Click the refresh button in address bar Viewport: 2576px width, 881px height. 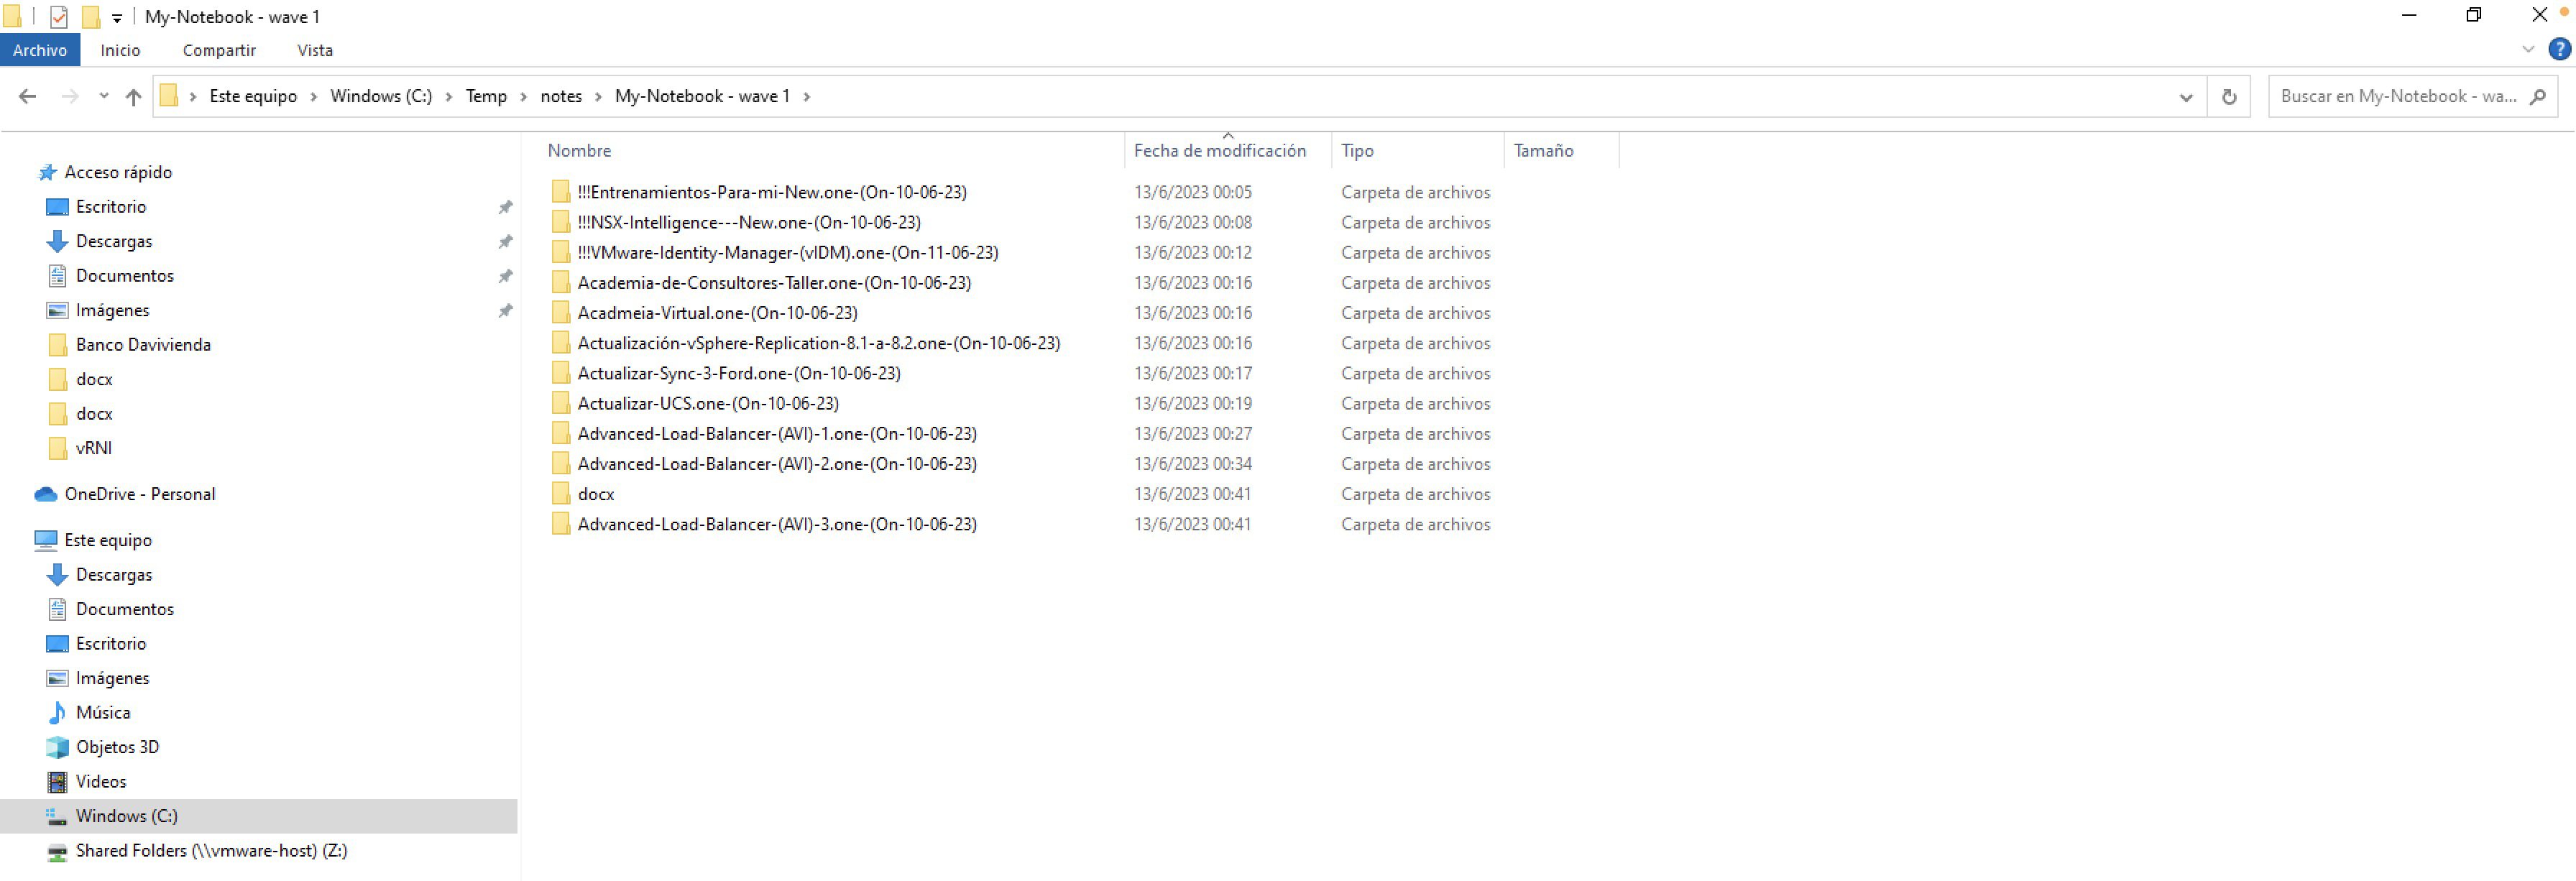click(2228, 96)
